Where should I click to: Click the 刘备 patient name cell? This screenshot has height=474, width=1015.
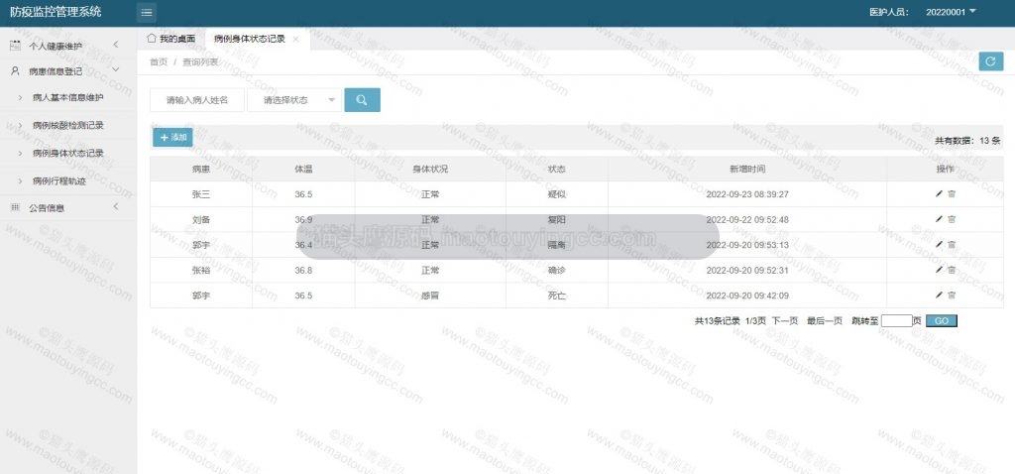[x=201, y=219]
